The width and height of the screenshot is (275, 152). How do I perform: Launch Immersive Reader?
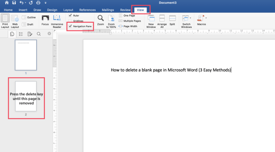click(x=57, y=21)
